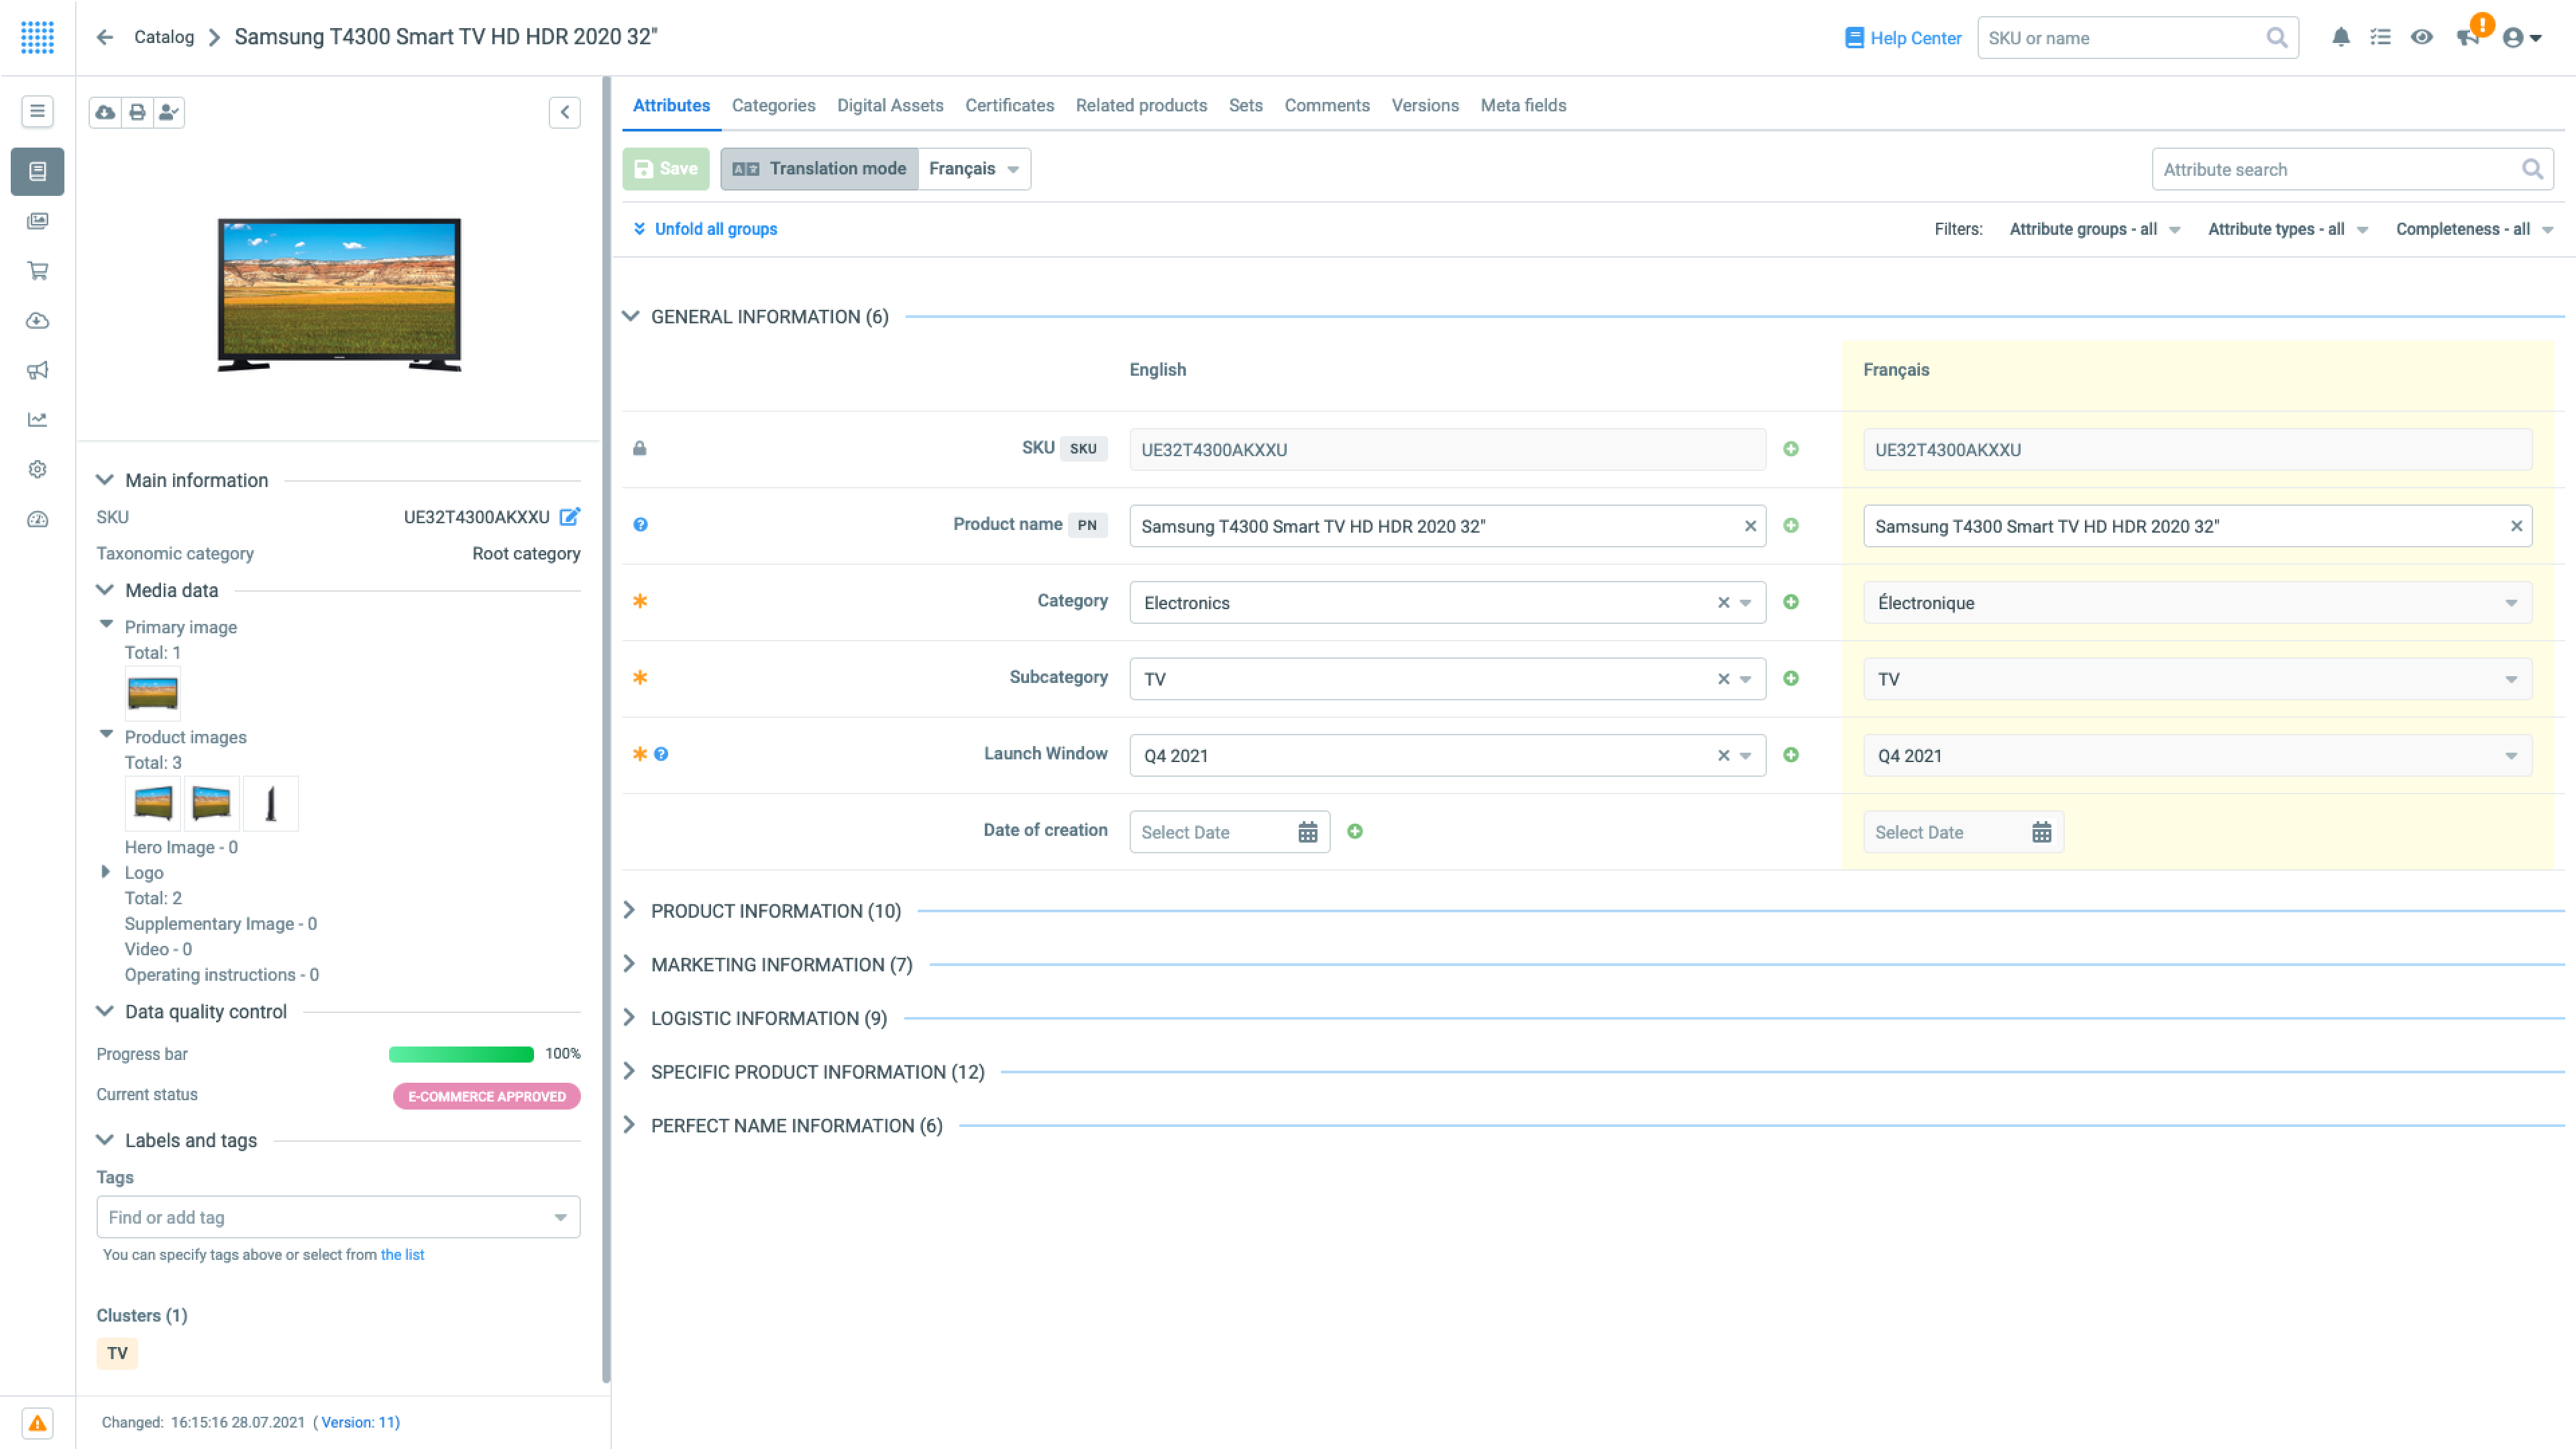Screen dimensions: 2576x1449
Task: Click the cloud download icon above product image
Action: pos(105,112)
